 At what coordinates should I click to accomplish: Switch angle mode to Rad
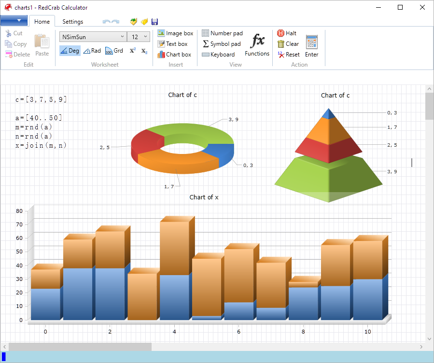(x=92, y=51)
